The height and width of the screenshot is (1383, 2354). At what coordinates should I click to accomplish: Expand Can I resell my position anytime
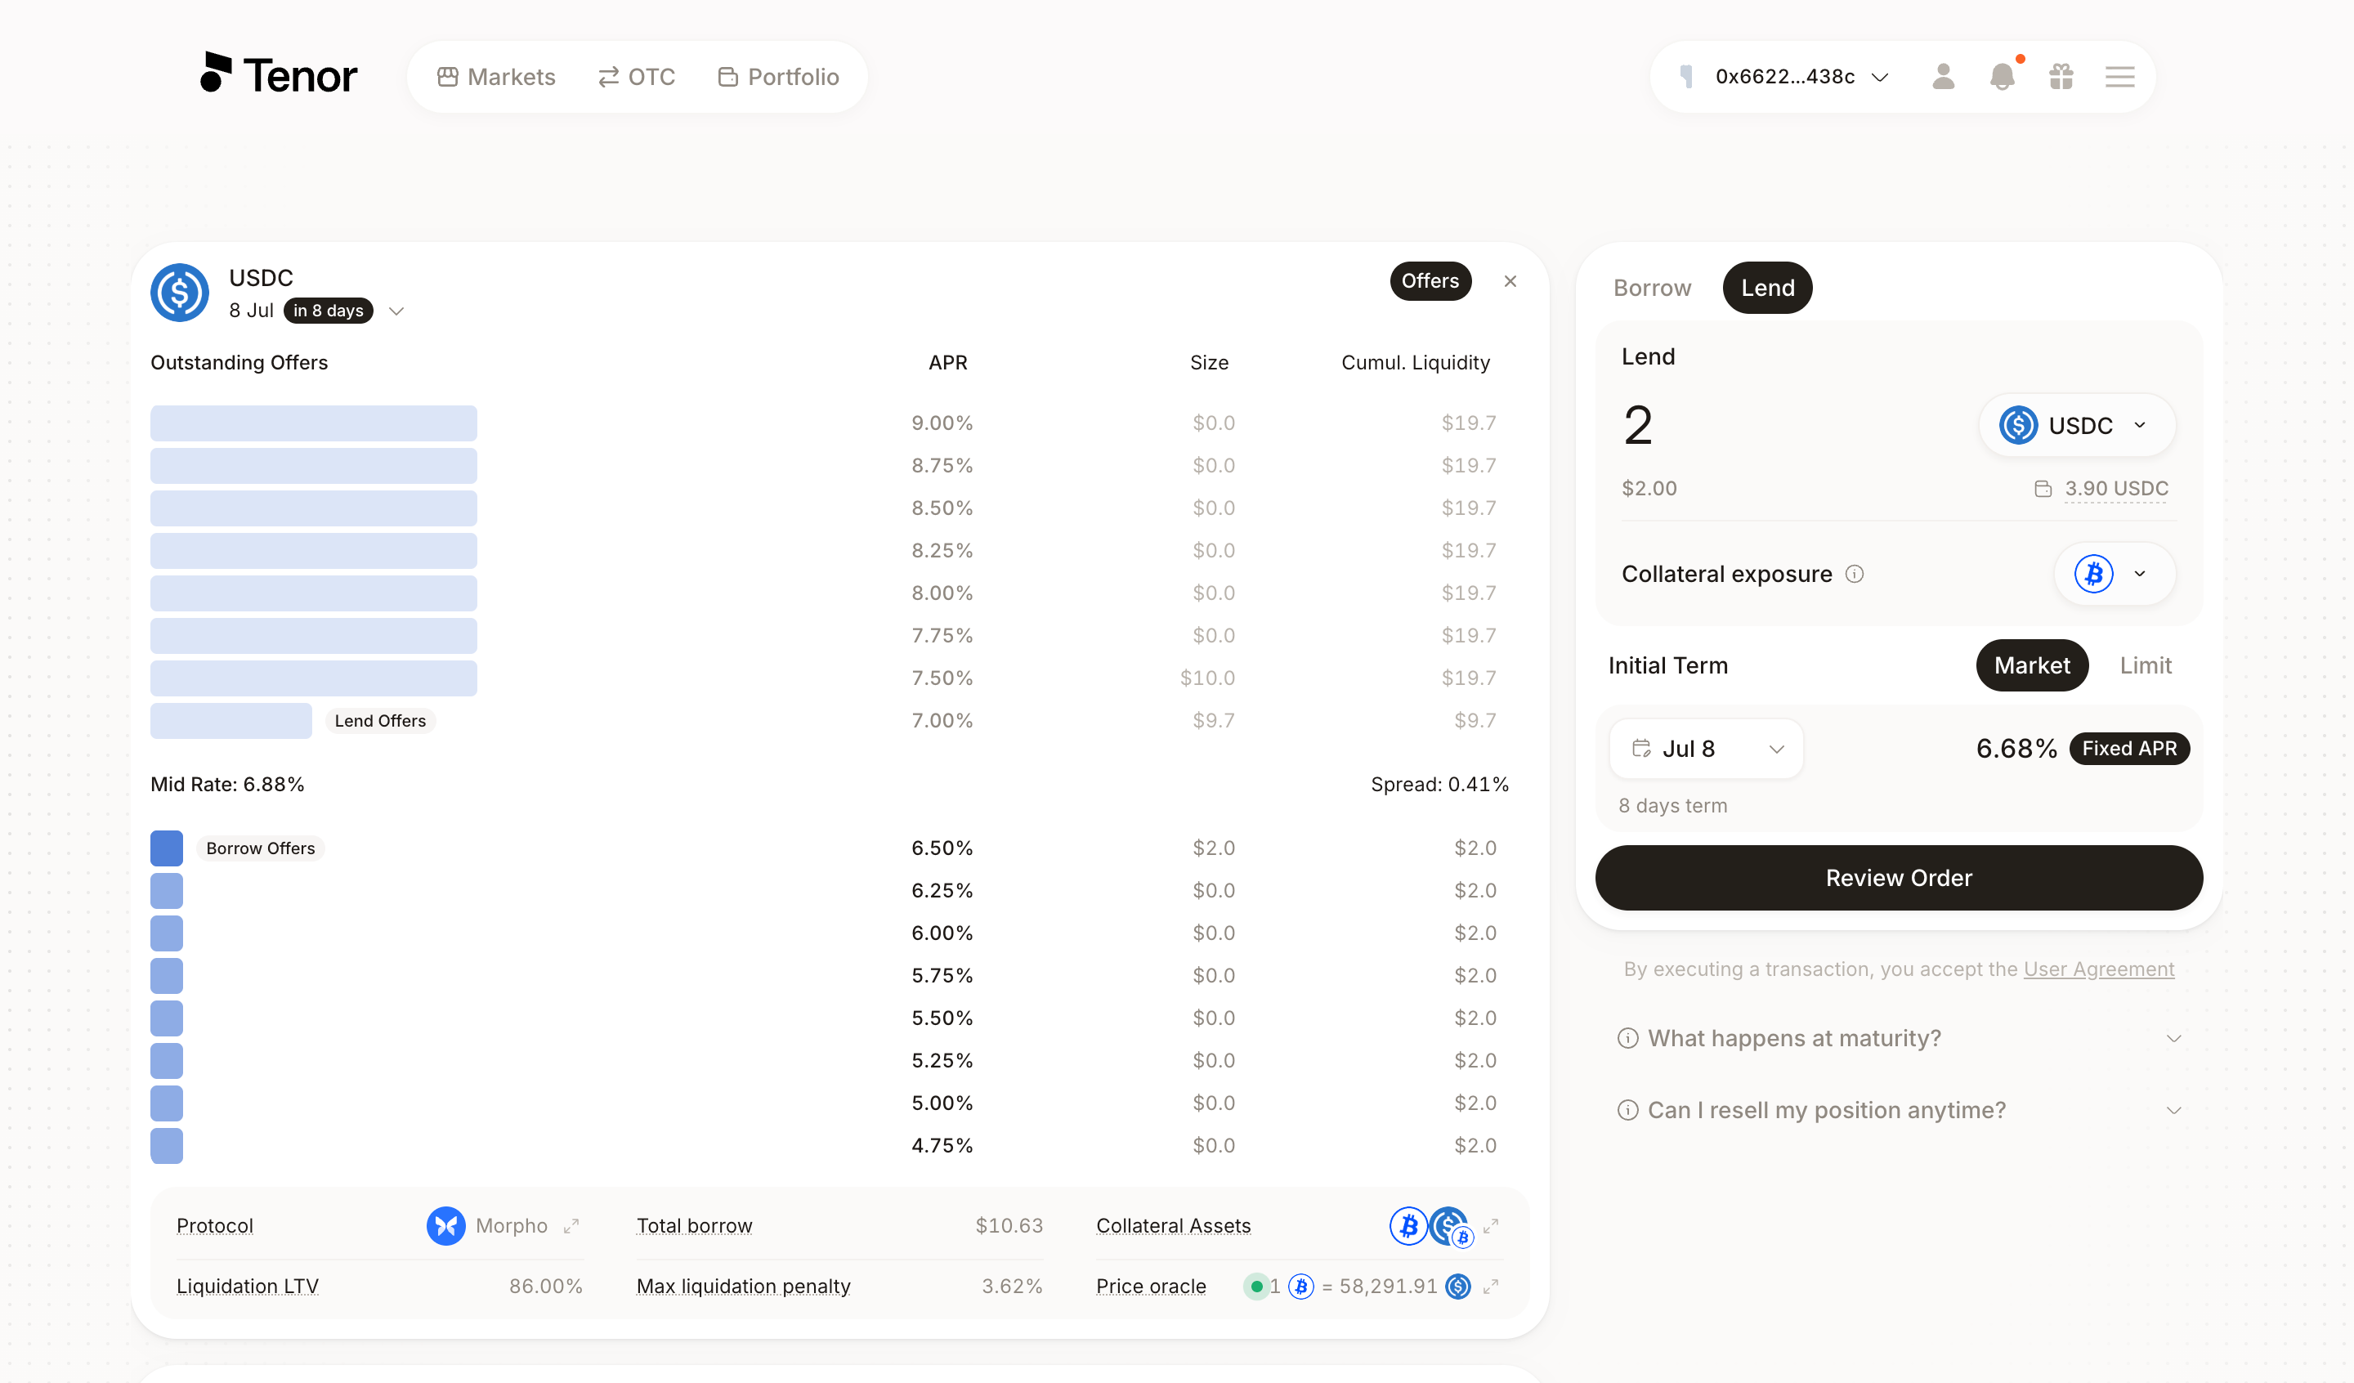pyautogui.click(x=1899, y=1110)
